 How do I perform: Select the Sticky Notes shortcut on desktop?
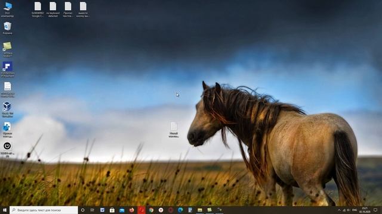coord(7,49)
